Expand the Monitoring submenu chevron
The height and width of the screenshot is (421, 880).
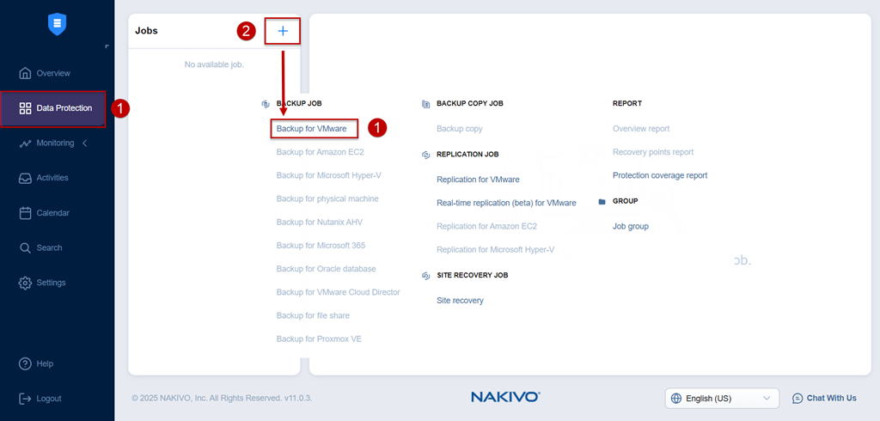(85, 143)
